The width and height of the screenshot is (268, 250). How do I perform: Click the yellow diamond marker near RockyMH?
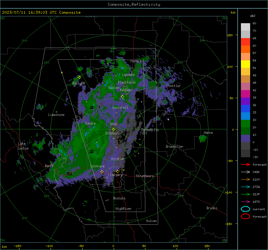point(80,78)
